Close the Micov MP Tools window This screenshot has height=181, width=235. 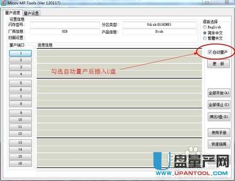point(227,1)
